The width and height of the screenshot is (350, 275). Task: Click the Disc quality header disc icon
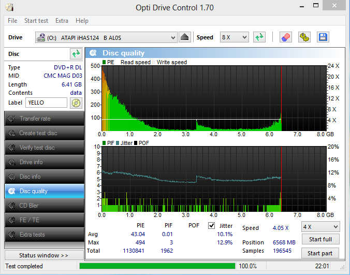coord(93,53)
